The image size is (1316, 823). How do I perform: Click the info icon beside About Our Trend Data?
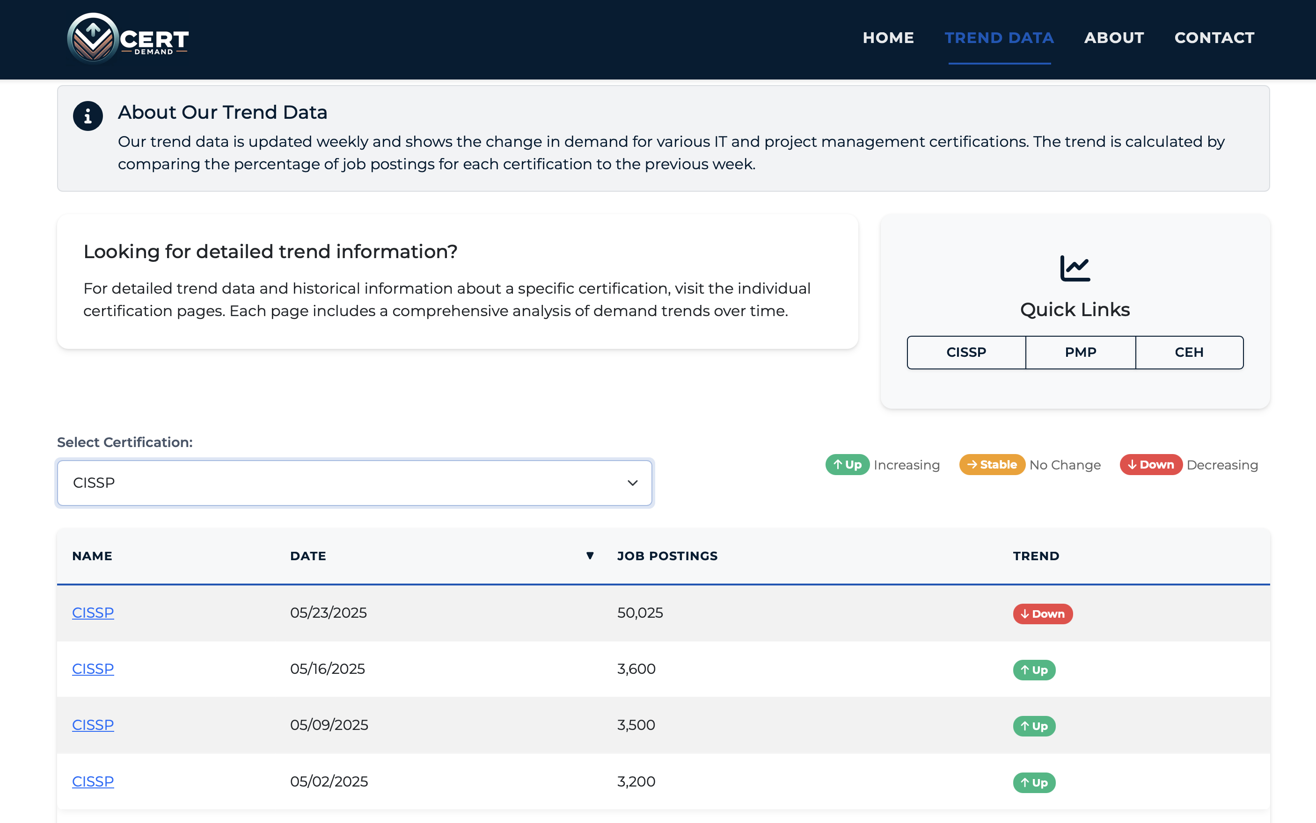(x=88, y=116)
